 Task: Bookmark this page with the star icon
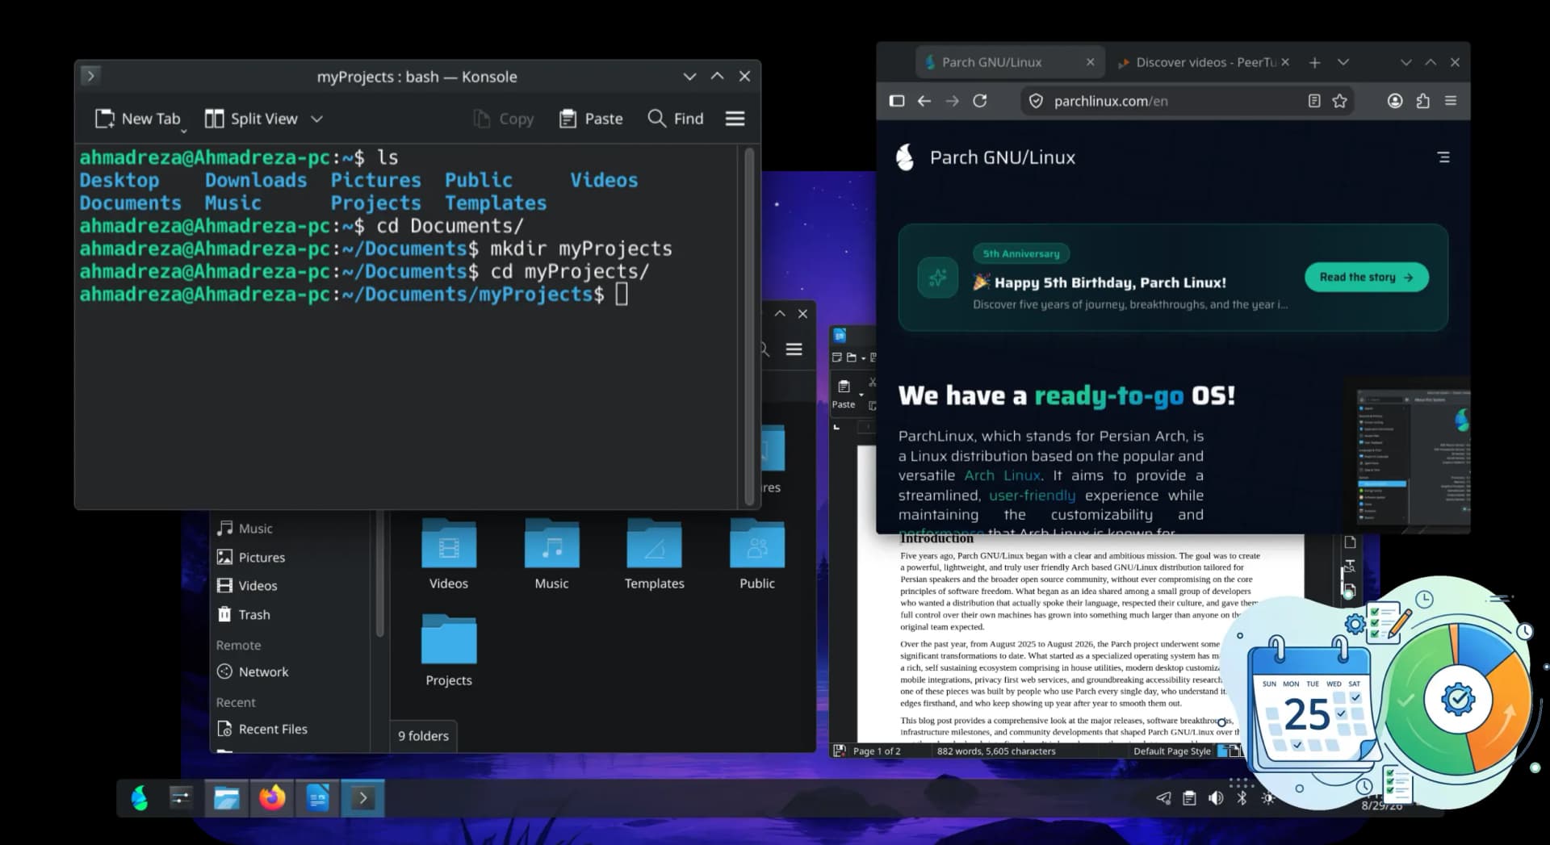tap(1340, 101)
